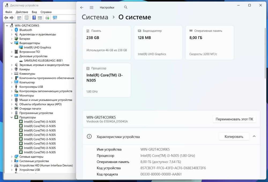Click Переименовать этот ПК button
The height and width of the screenshot is (182, 268).
coord(234,119)
